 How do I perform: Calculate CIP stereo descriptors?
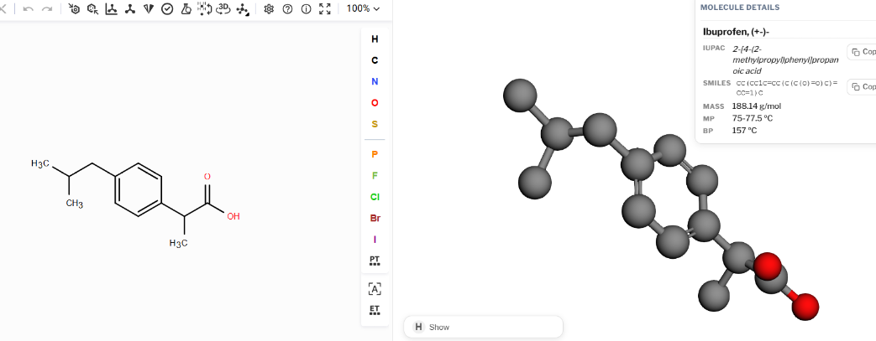pos(148,9)
